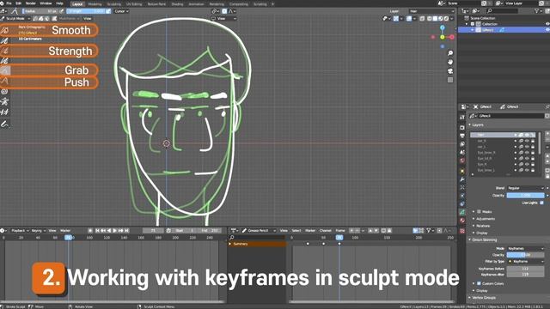550x309 pixels.
Task: Select the Thickness sculpt tool
Action: point(4,40)
